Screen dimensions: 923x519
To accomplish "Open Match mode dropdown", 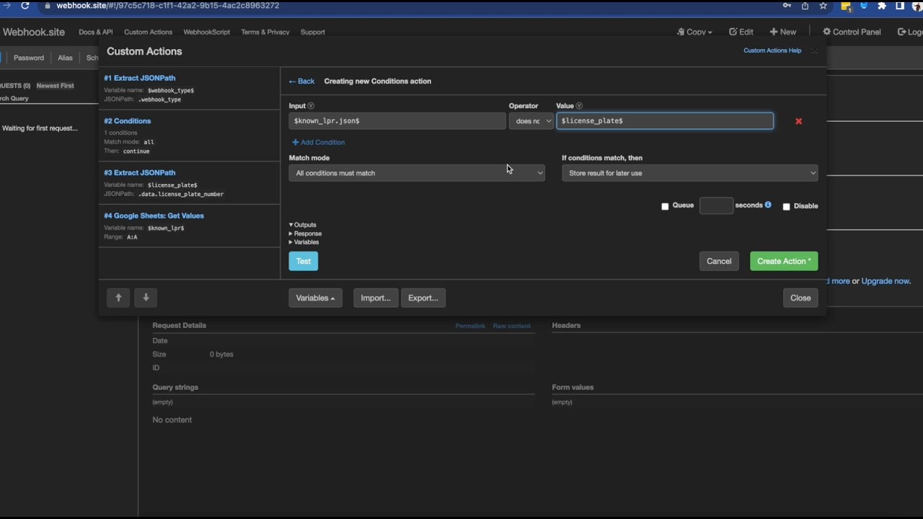I will point(417,173).
